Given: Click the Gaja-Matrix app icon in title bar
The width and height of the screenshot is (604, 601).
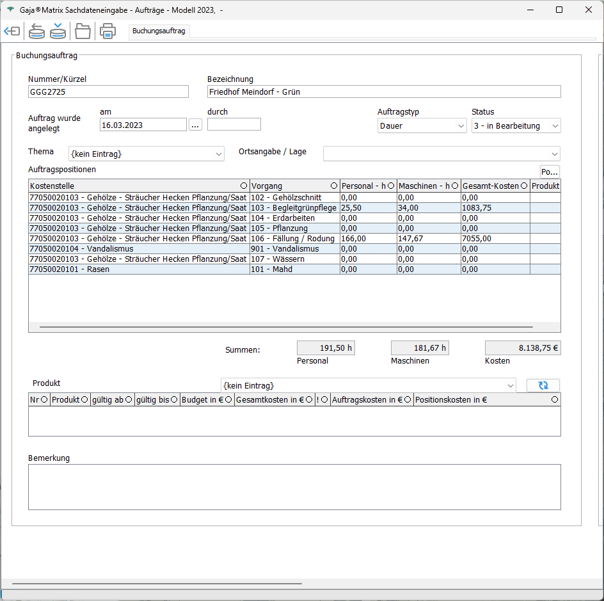Looking at the screenshot, I should tap(10, 10).
